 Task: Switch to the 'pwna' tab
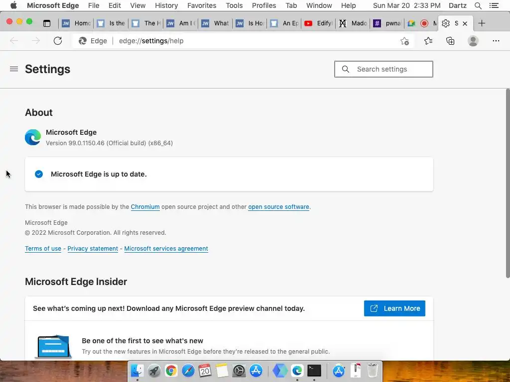click(x=387, y=23)
